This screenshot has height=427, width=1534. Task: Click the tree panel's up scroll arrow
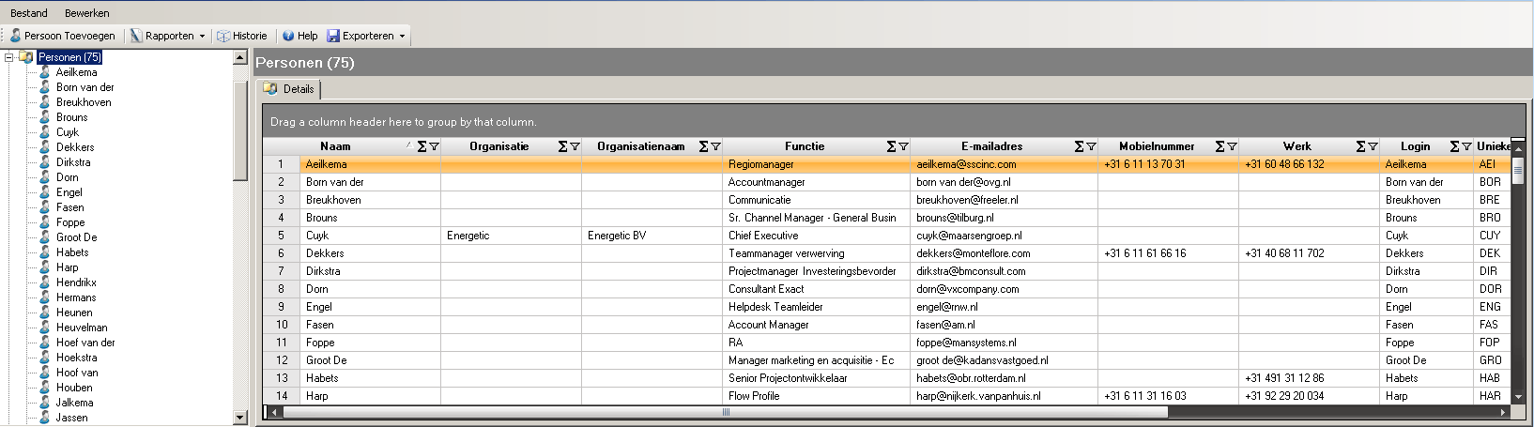[240, 57]
